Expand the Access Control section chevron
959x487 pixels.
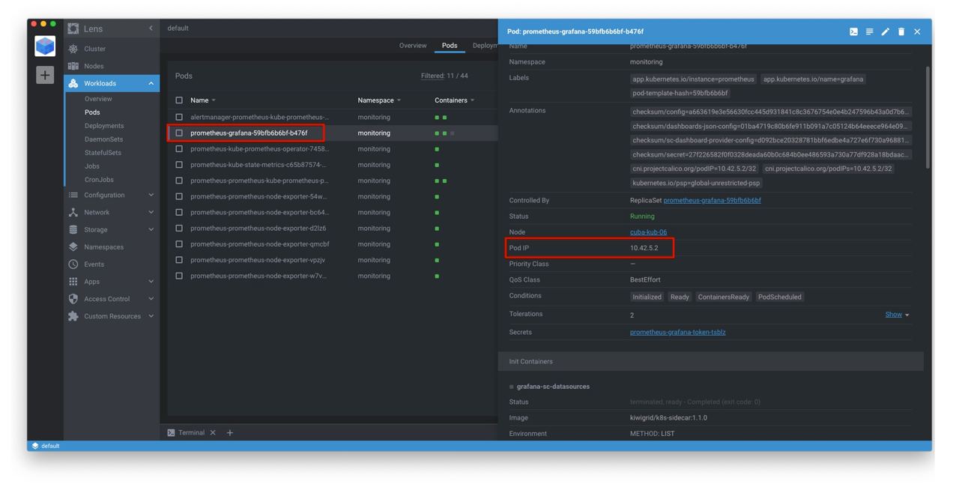click(151, 298)
